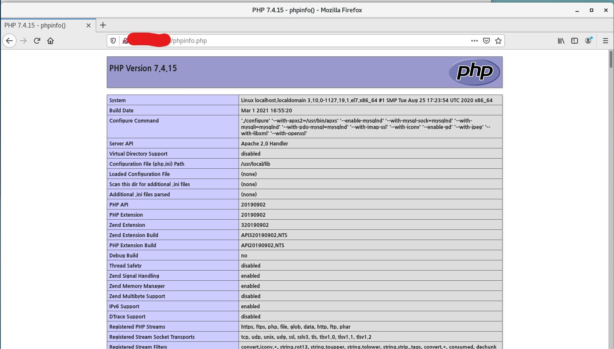
Task: Click the Server API label
Action: pos(121,144)
